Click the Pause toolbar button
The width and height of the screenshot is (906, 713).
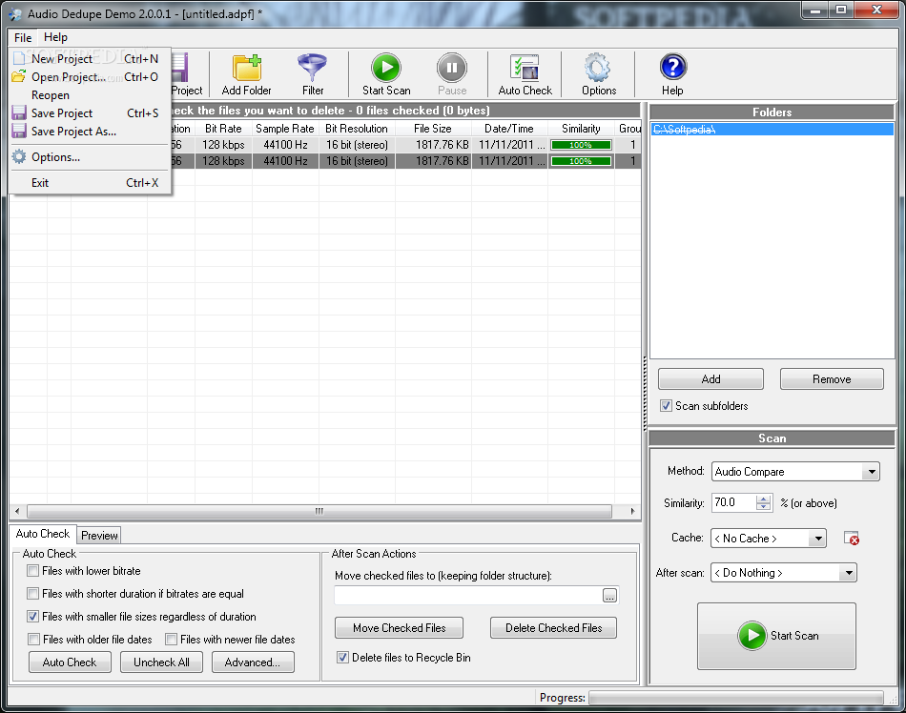[452, 74]
